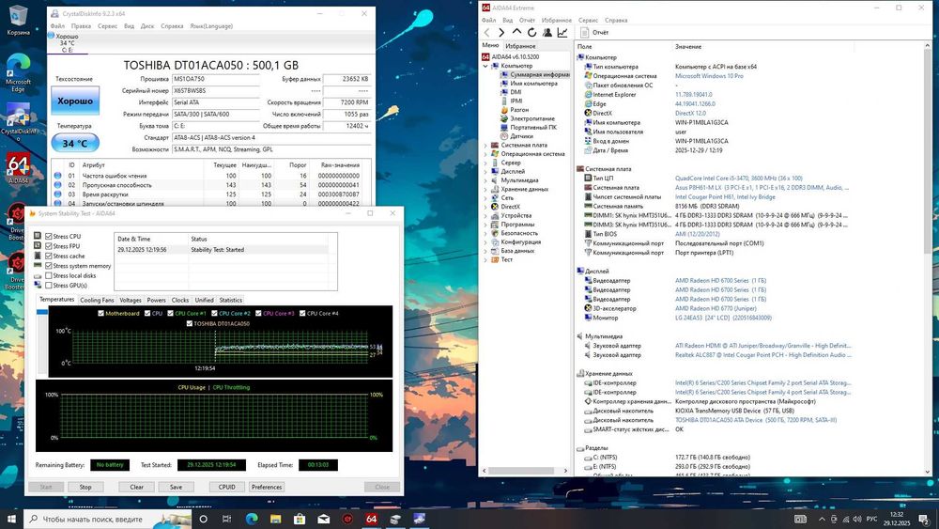Screen dimensions: 939x529
Task: Open stability test Preferences
Action: coord(267,487)
